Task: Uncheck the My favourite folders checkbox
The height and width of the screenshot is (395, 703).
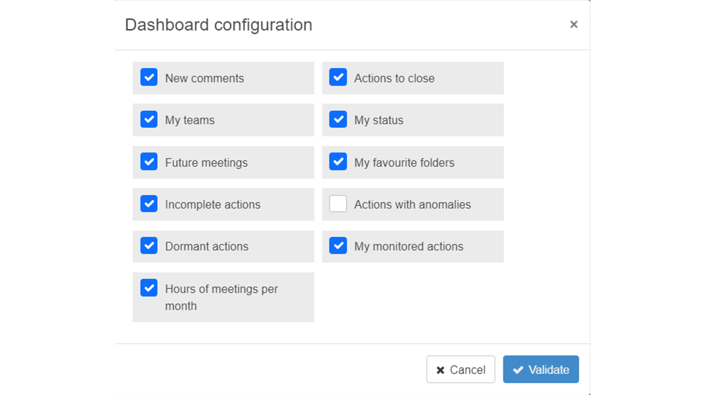Action: (x=338, y=162)
